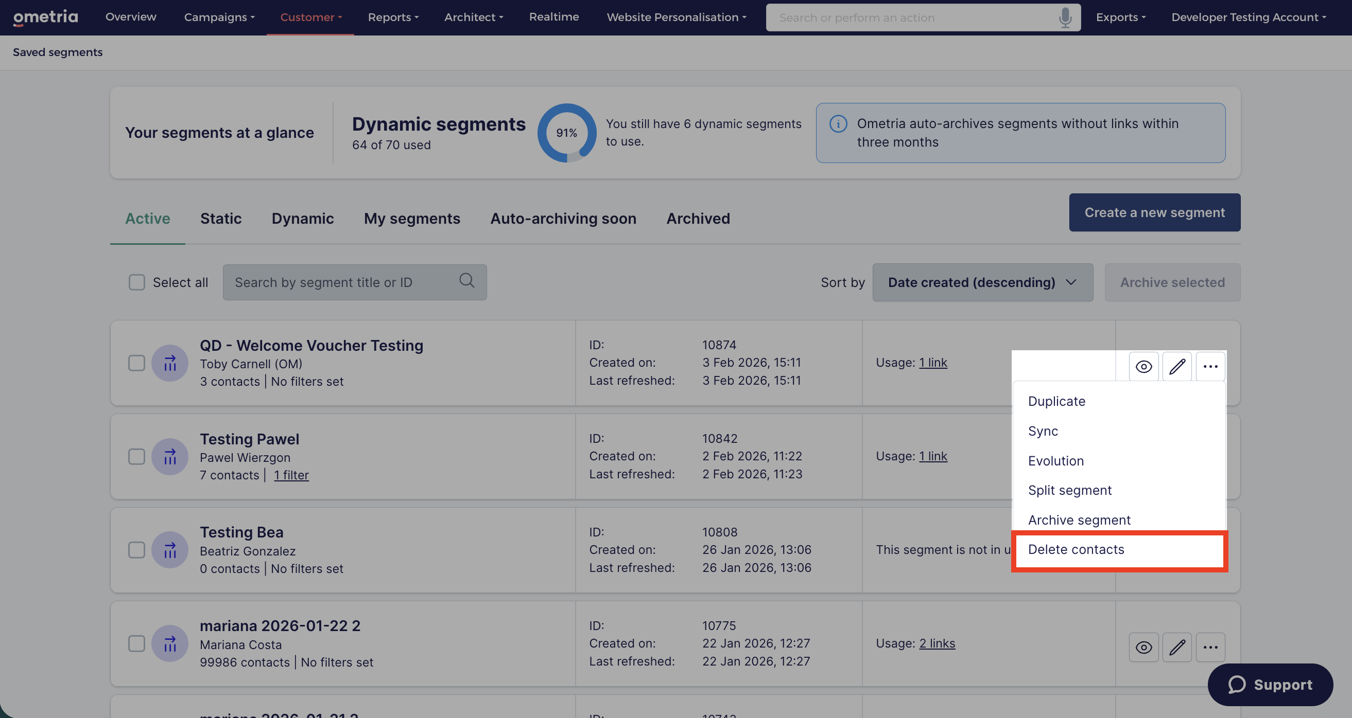Open the Developer Testing Account menu
This screenshot has height=718, width=1352.
point(1249,17)
